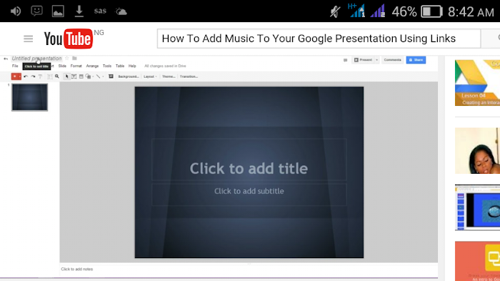Open the Table menu
The height and width of the screenshot is (281, 500).
[x=120, y=66]
